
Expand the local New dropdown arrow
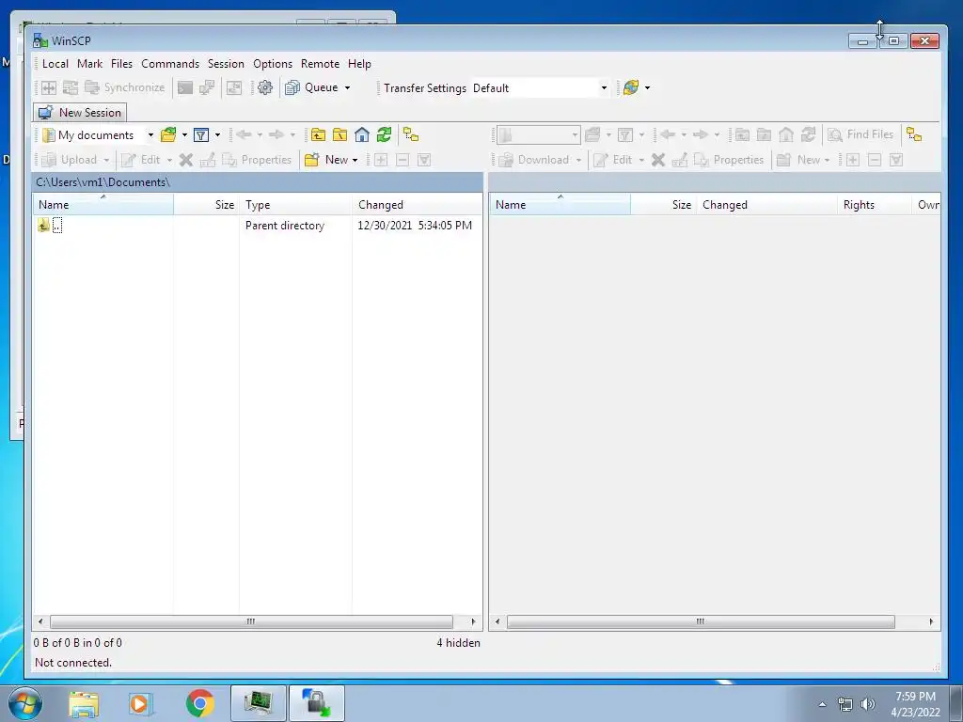355,160
